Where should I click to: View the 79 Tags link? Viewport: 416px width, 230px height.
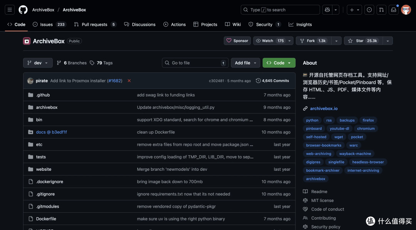(101, 63)
